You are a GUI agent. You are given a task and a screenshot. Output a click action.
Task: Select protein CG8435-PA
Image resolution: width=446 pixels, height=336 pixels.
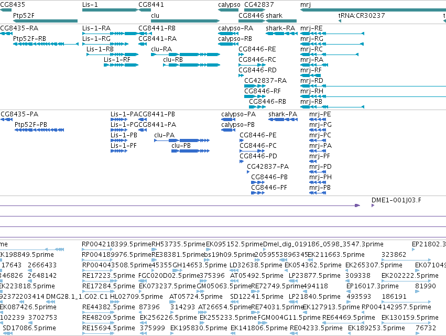click(19, 114)
